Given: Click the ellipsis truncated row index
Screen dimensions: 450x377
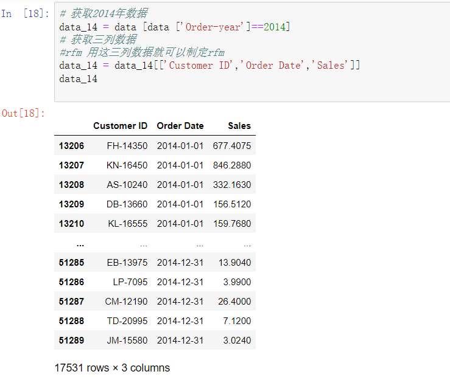Looking at the screenshot, I should [80, 245].
